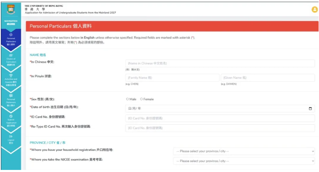The width and height of the screenshot is (319, 172).
Task: Open the household registration province dropdown
Action: pos(244,151)
